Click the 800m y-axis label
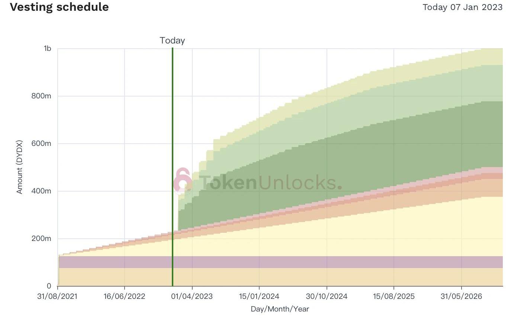The width and height of the screenshot is (511, 323). point(41,96)
